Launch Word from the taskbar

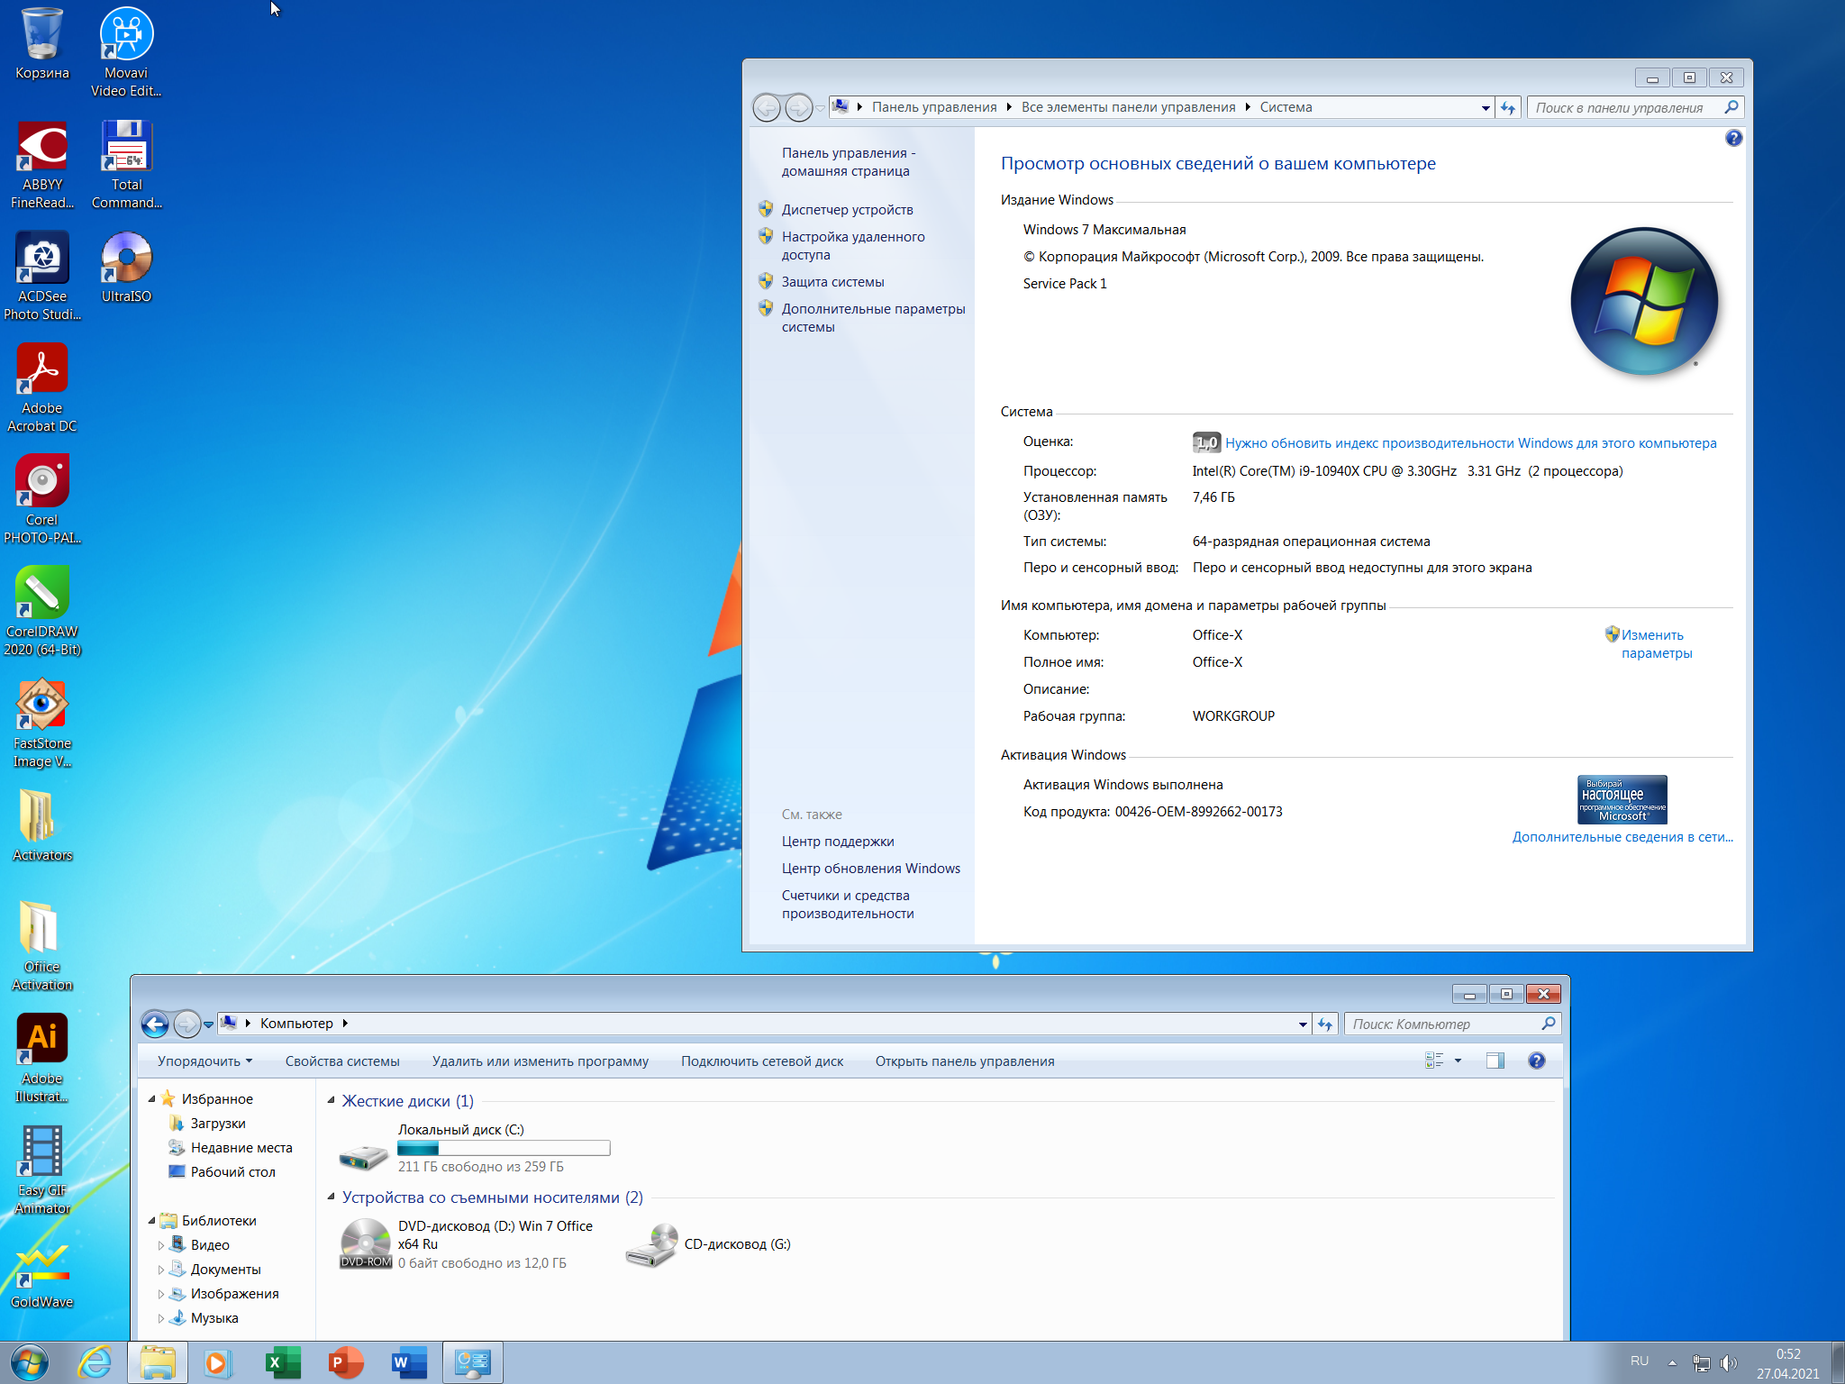pos(408,1362)
